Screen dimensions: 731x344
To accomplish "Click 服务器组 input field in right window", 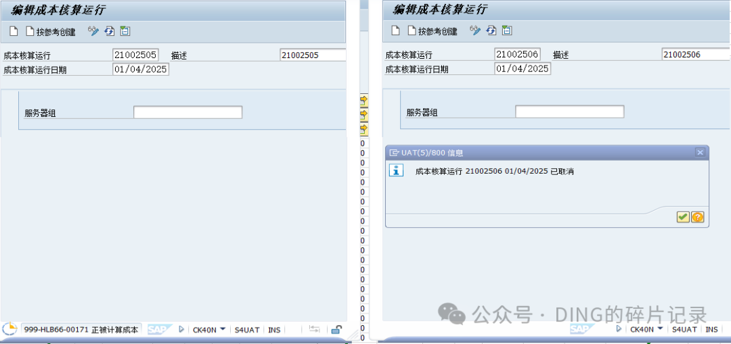I will click(570, 112).
